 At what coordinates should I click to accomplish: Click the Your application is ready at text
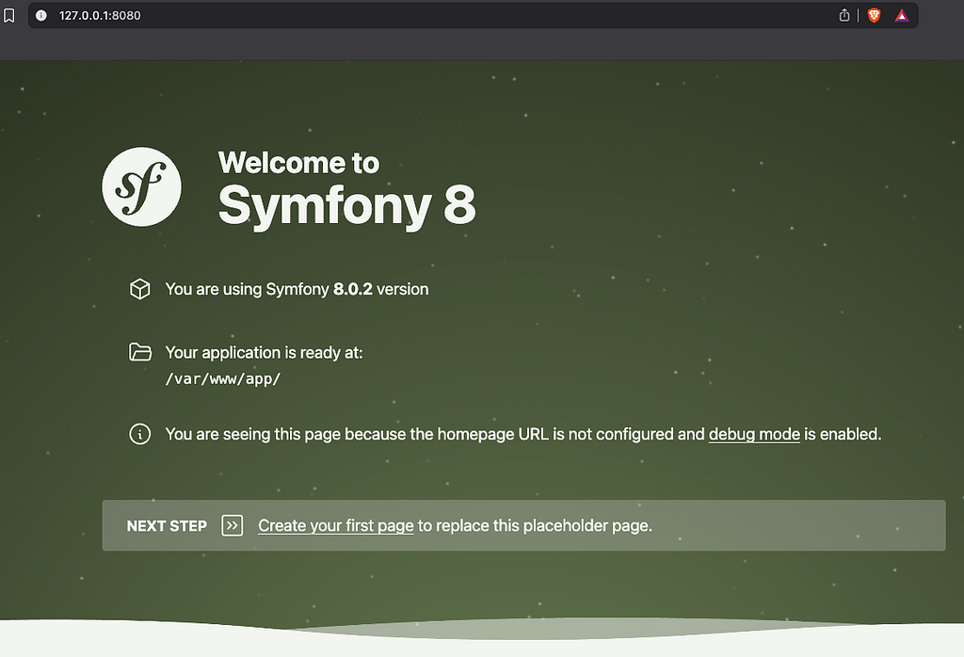pyautogui.click(x=264, y=353)
